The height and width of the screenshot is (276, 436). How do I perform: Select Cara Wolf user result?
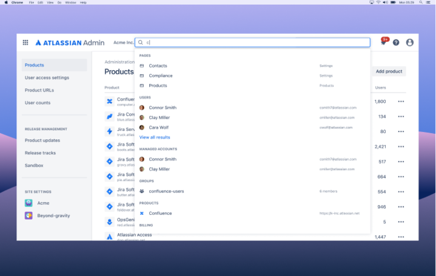click(x=252, y=128)
